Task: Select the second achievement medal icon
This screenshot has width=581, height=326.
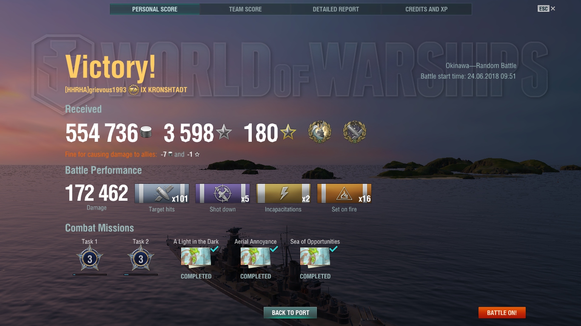Action: point(355,132)
